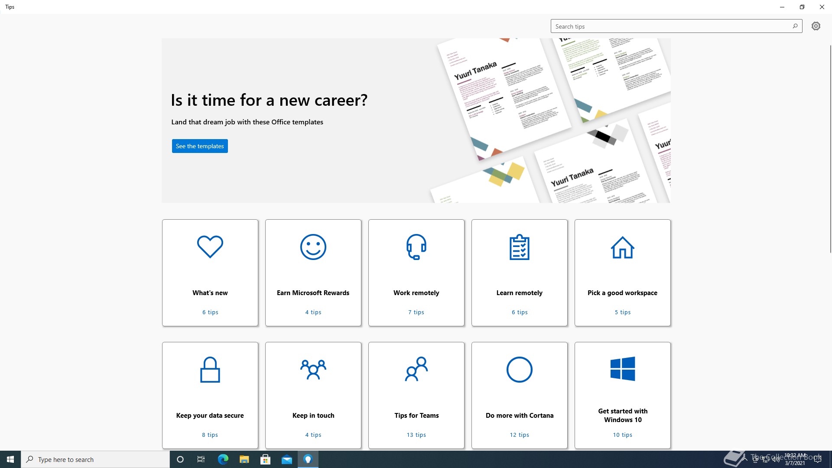832x468 pixels.
Task: Click 'Is it time for a new career?' headline
Action: [269, 100]
